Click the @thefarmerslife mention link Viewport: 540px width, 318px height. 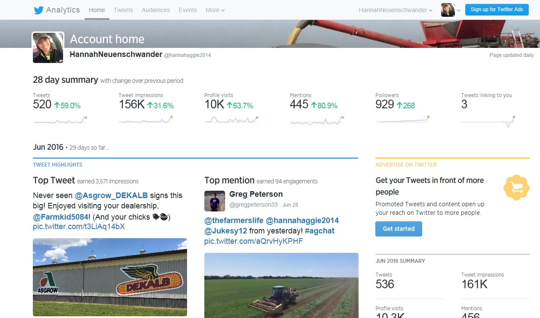[x=234, y=220]
